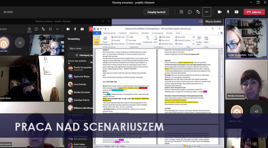
Task: Open more actions ellipsis menu
Action: pos(207,12)
